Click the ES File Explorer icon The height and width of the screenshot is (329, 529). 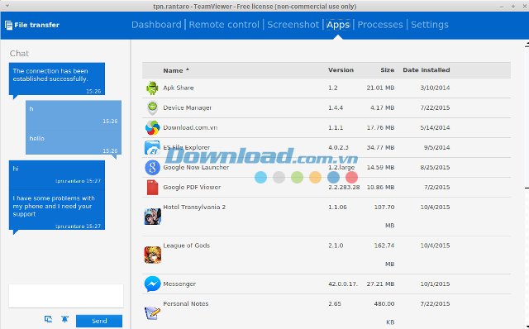[152, 148]
